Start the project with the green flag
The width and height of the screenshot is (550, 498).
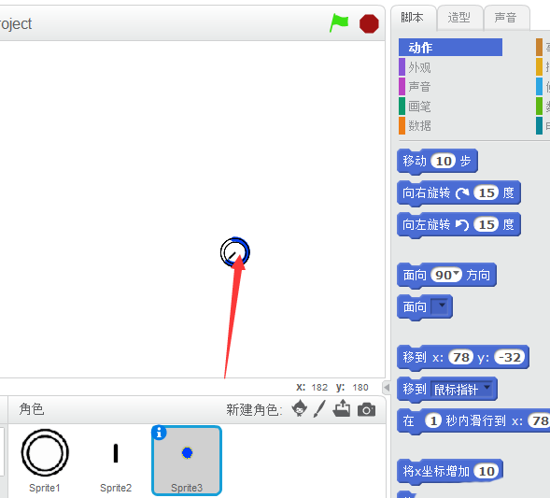tap(338, 23)
